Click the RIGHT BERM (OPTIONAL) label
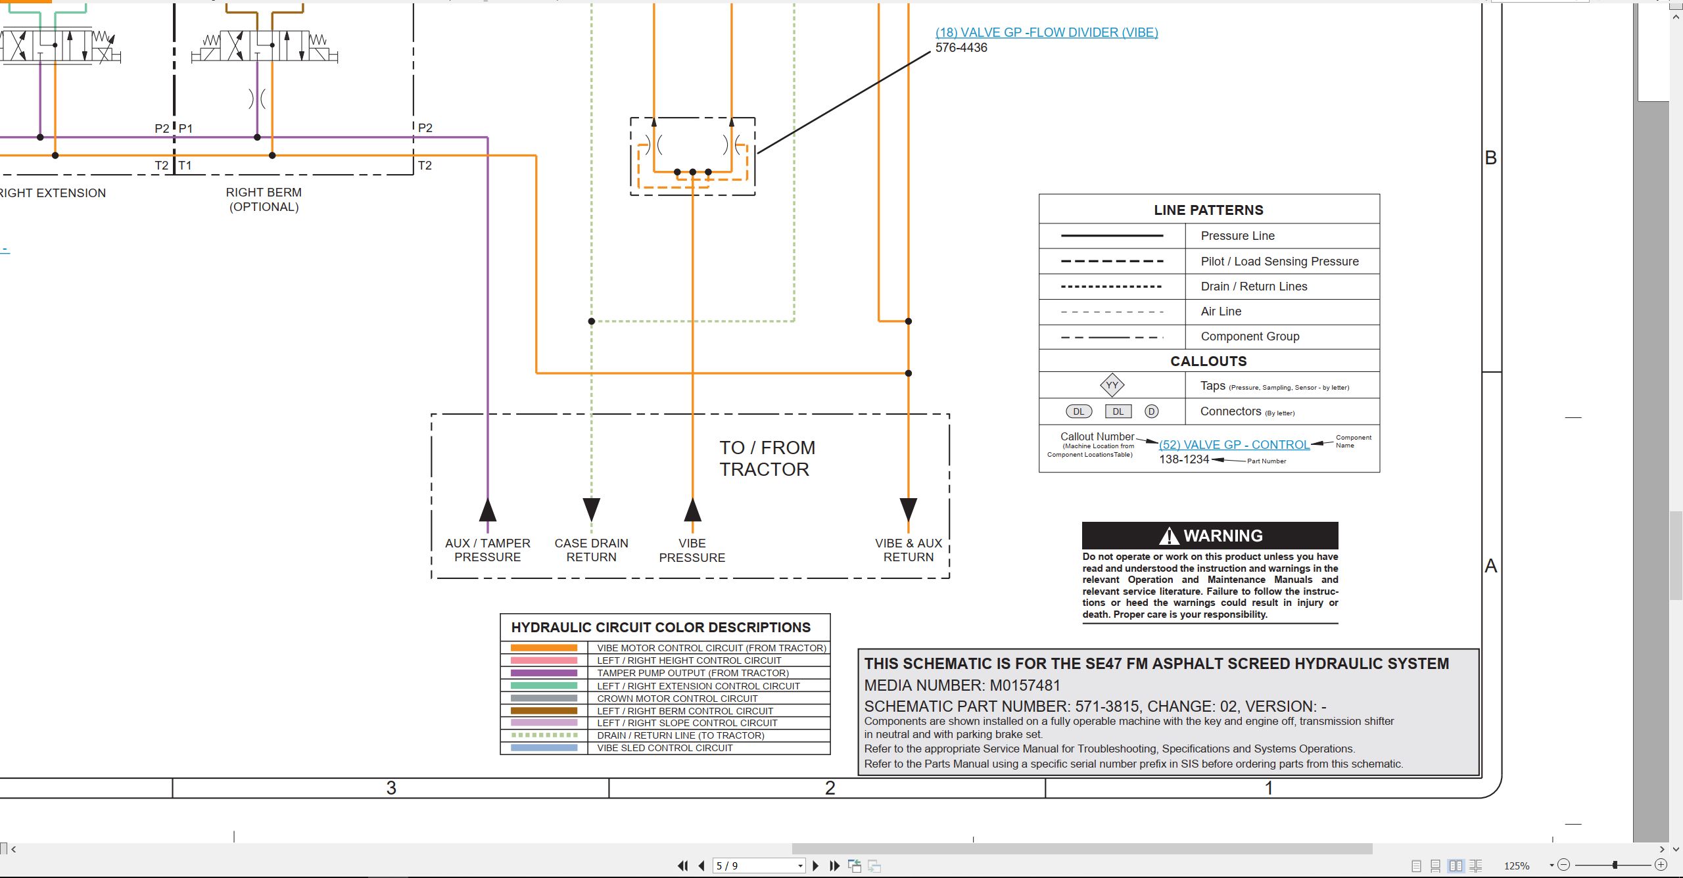 264,200
